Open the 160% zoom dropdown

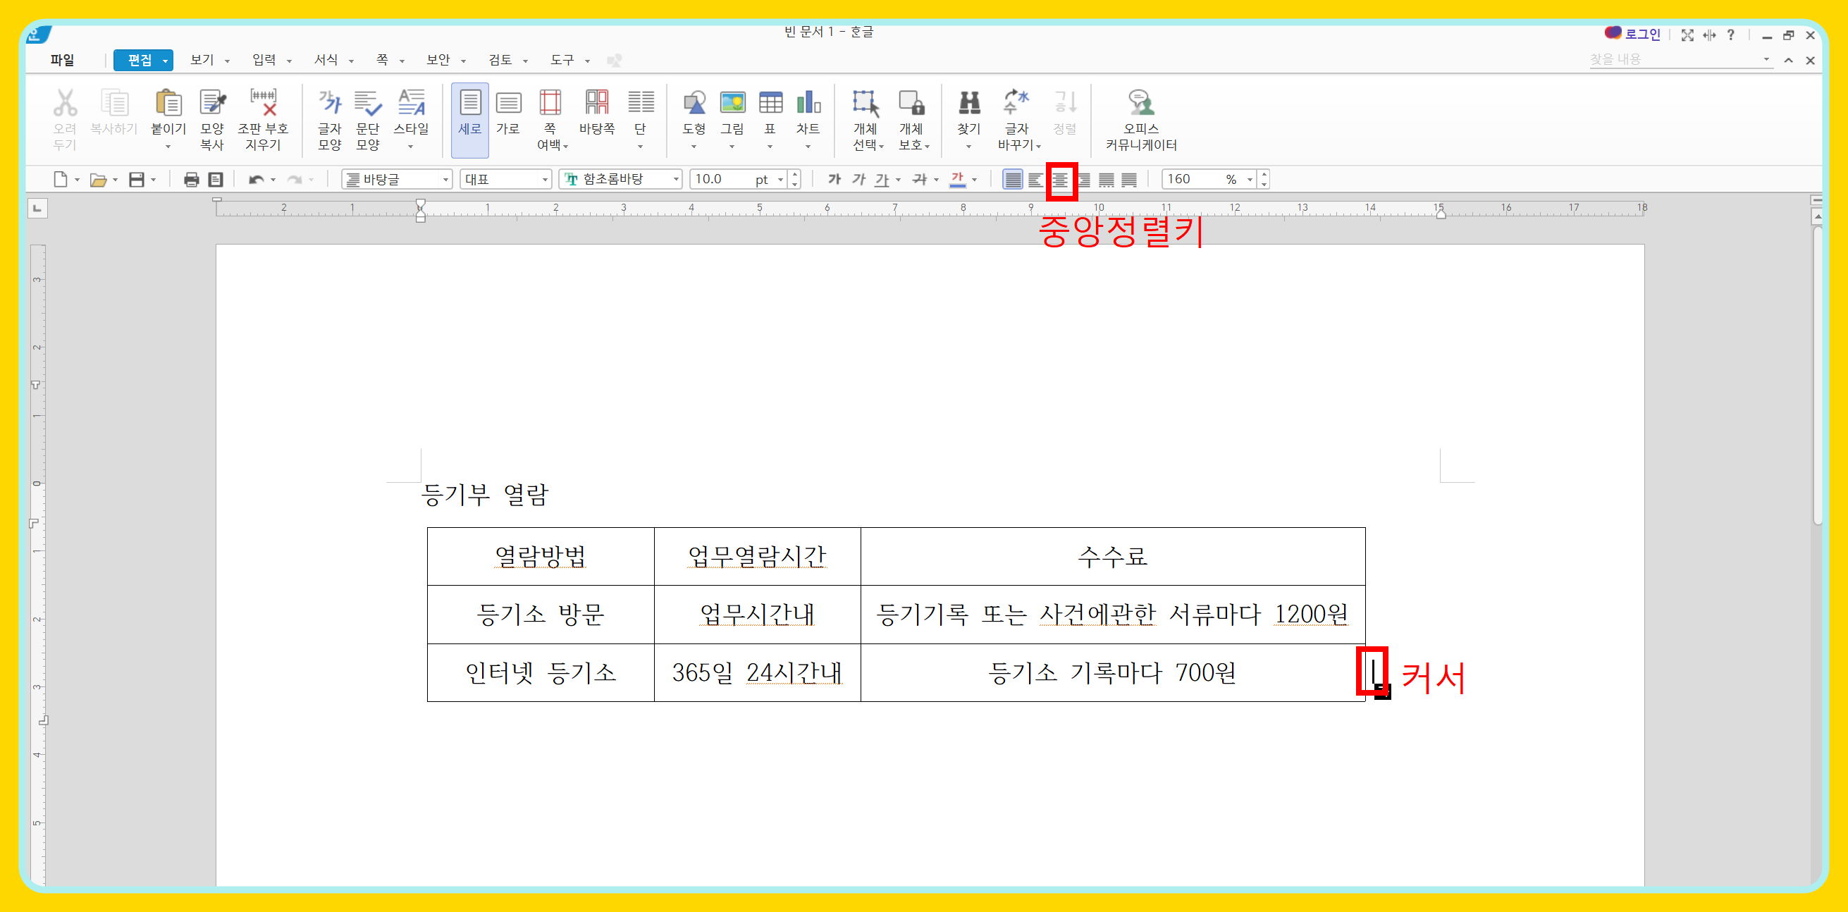pos(1249,180)
